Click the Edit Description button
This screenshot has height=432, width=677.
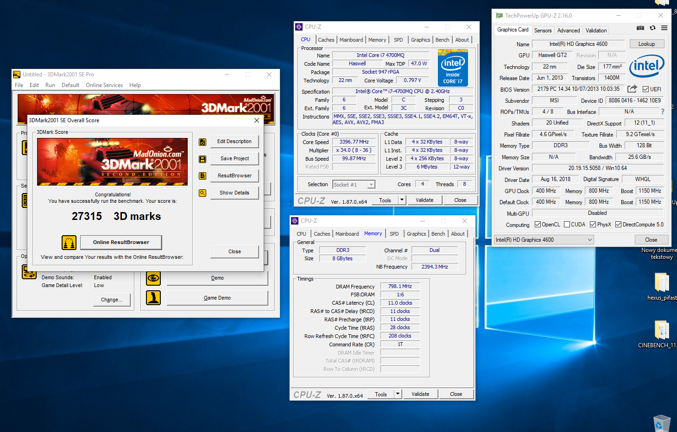234,141
